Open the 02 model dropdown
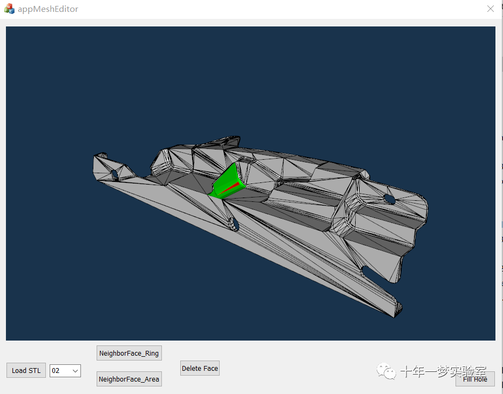Image resolution: width=503 pixels, height=394 pixels. pos(65,371)
